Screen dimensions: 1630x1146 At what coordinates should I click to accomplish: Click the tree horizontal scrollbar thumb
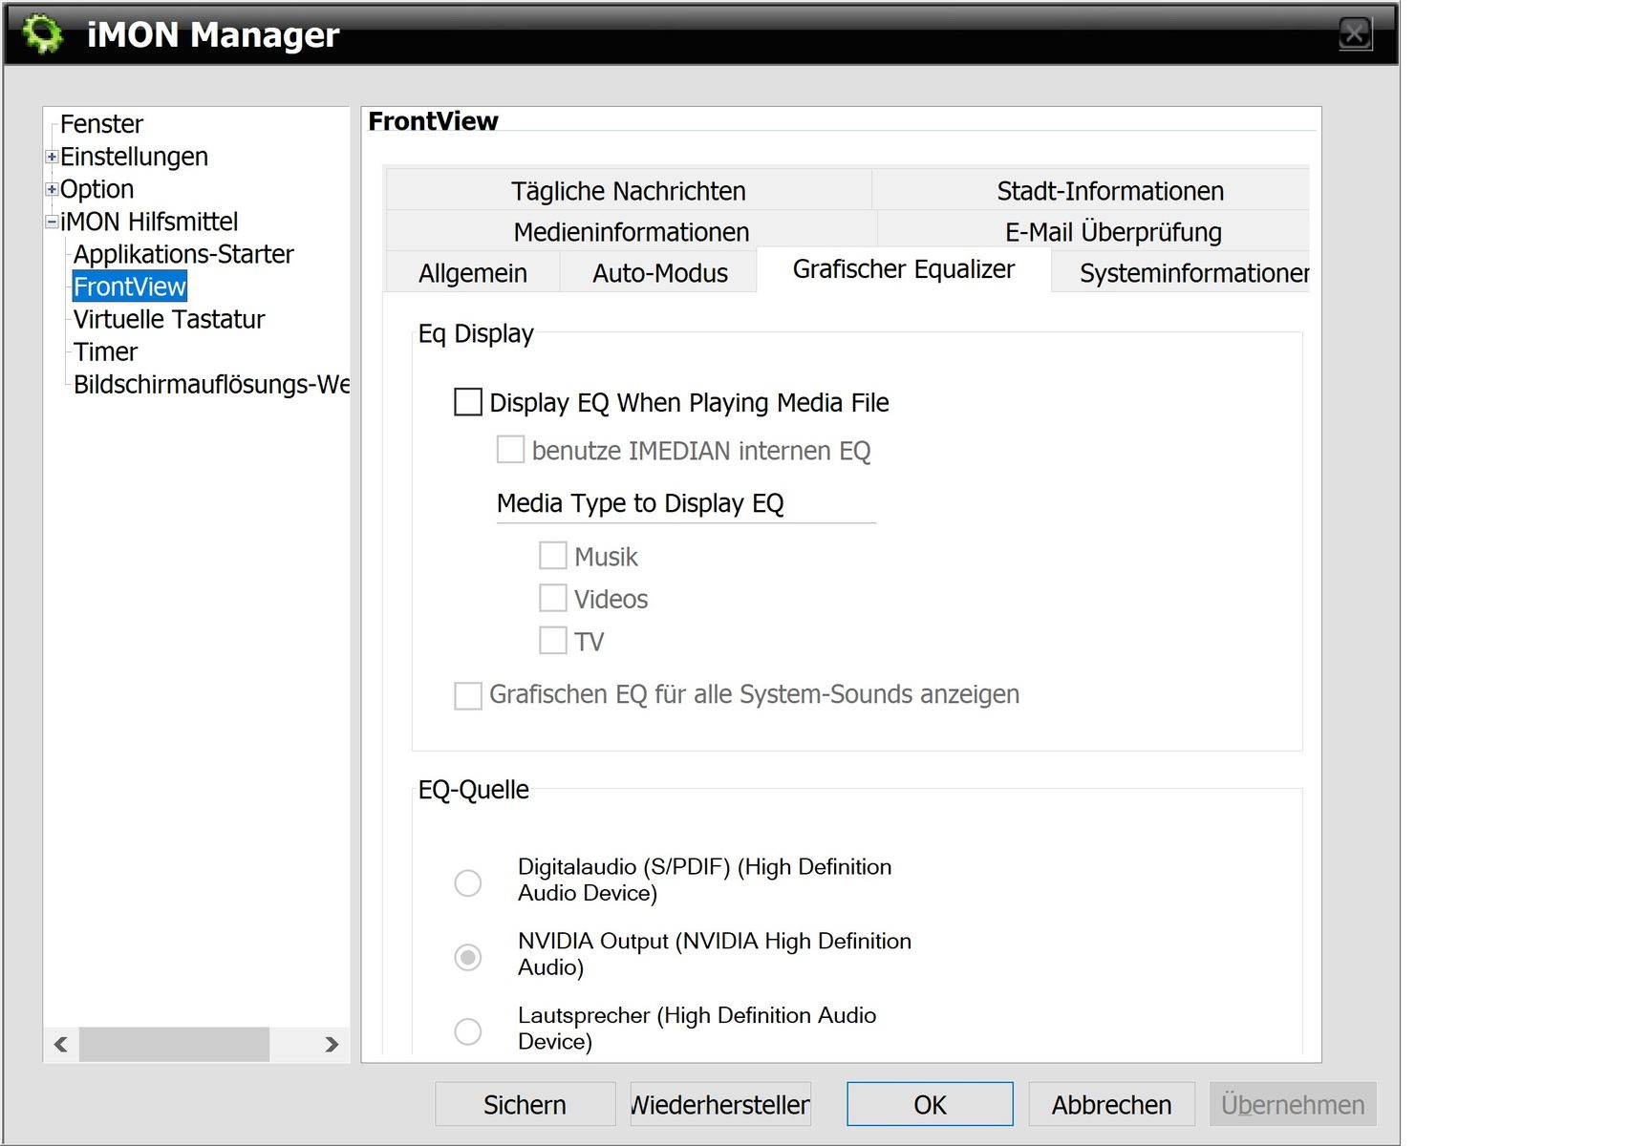[174, 1044]
